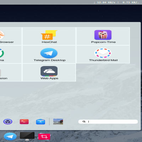Launch Thunderbird Mail
Screen dimensions: 142x142
[103, 54]
